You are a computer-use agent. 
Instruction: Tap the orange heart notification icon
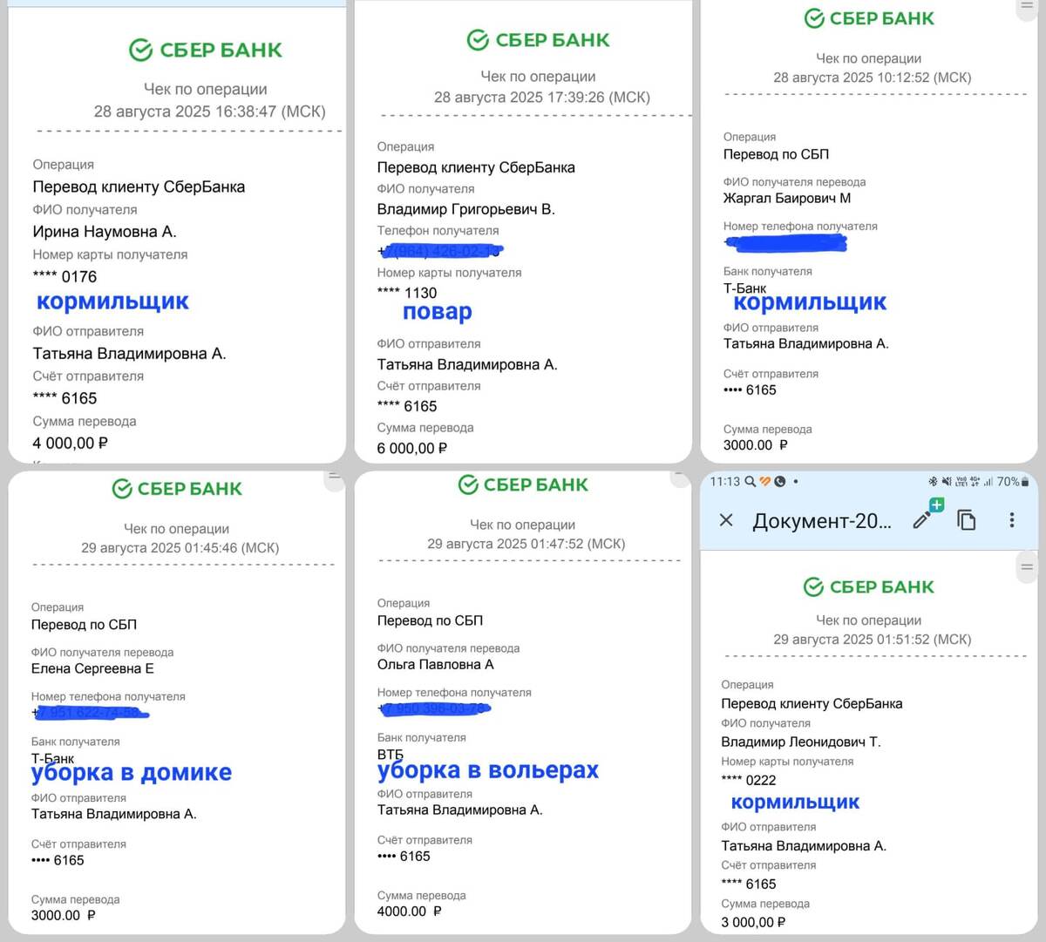765,481
